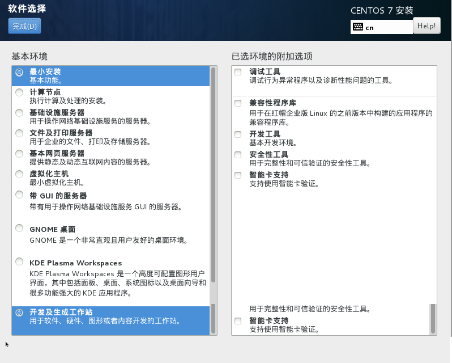Viewport: 452px width, 363px height.
Task: Click the text 基本开发环境。
Action: (x=274, y=143)
